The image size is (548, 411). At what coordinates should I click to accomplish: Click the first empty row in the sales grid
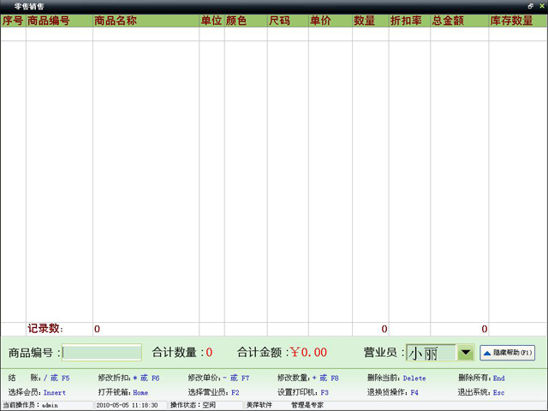[257, 35]
